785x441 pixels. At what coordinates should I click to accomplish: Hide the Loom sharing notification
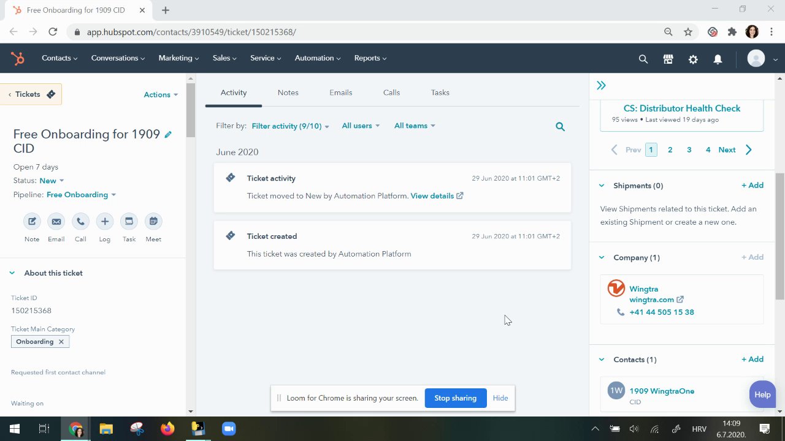[x=500, y=398]
